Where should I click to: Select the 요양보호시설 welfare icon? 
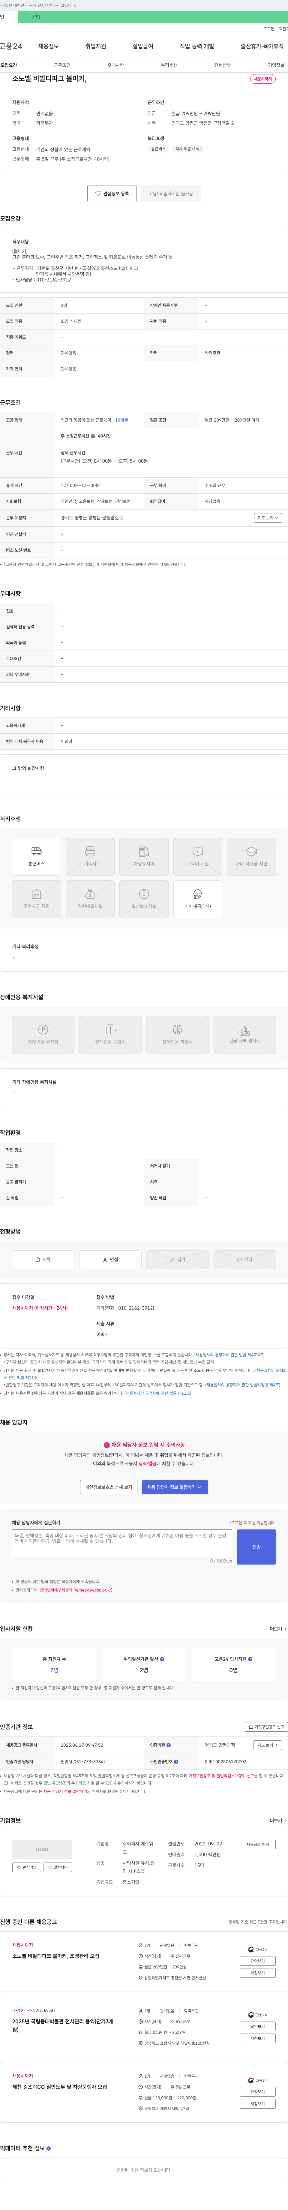[144, 899]
